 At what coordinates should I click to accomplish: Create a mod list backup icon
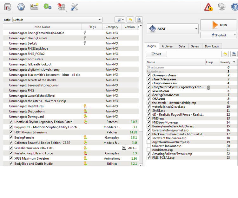click(x=139, y=20)
